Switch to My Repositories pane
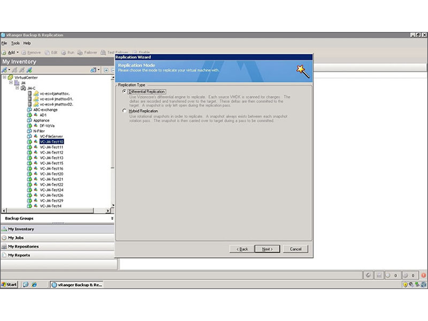Screen dimensions: 428x321 [58, 246]
